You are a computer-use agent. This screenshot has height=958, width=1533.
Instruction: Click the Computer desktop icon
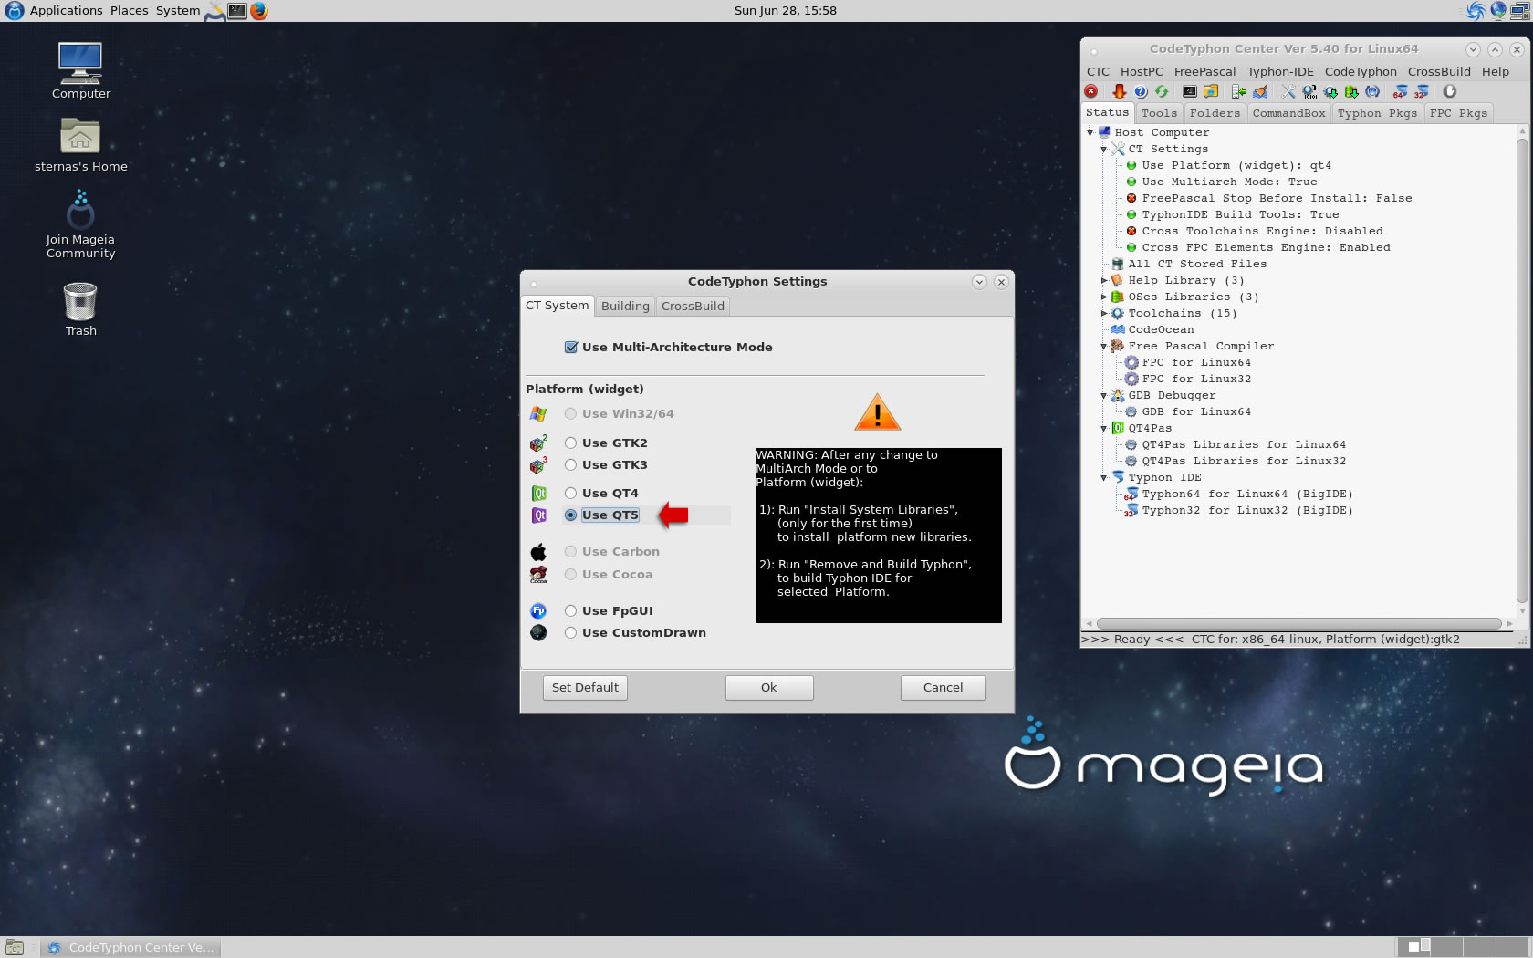point(80,70)
